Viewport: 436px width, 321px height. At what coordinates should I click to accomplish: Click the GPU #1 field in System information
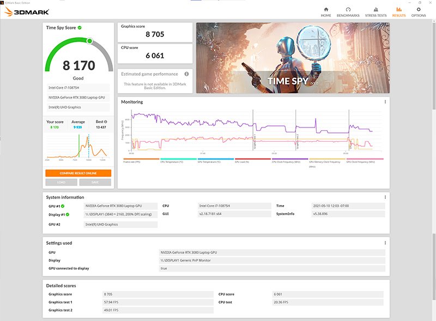click(x=120, y=206)
